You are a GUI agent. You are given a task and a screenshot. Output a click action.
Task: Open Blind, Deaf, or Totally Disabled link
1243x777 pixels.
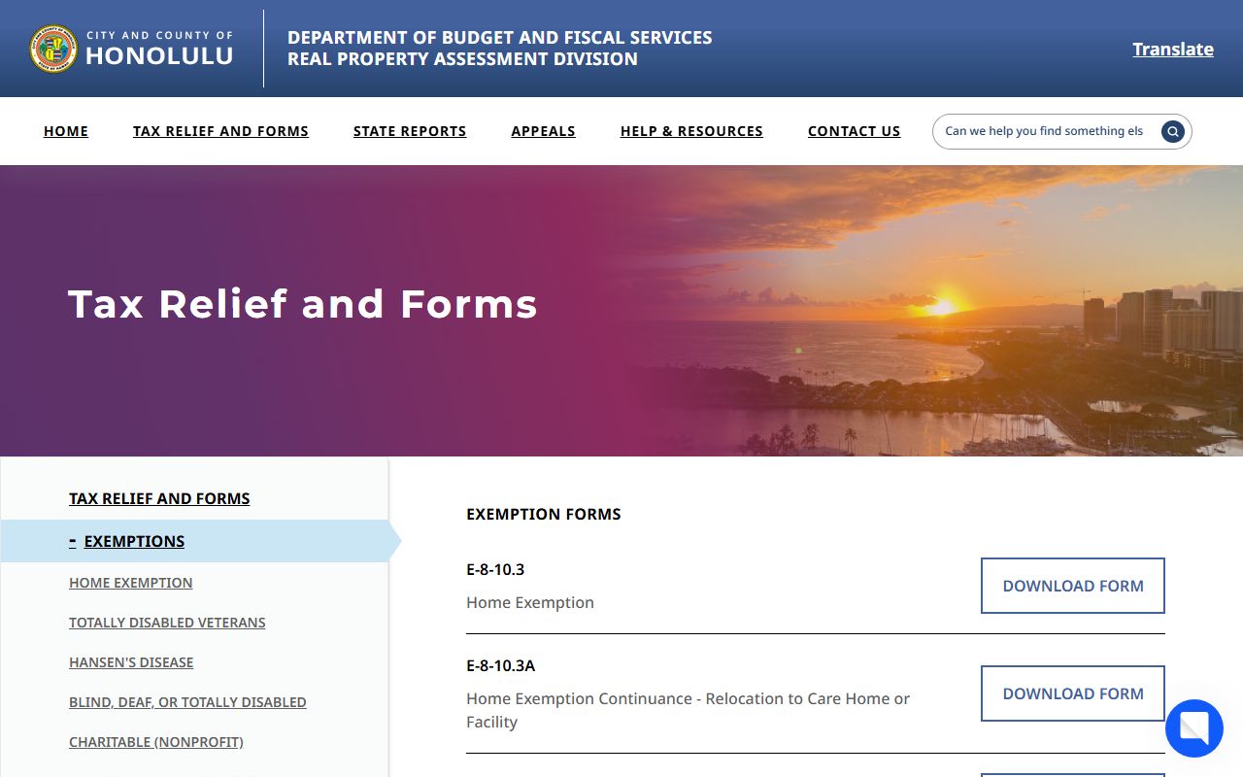pos(187,702)
